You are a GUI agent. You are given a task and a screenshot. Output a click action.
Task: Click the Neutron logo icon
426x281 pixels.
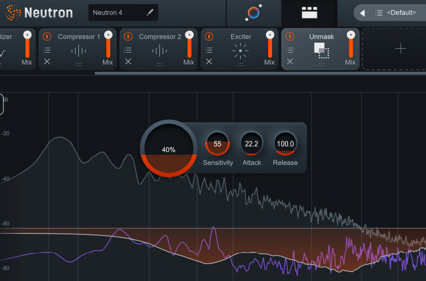13,12
